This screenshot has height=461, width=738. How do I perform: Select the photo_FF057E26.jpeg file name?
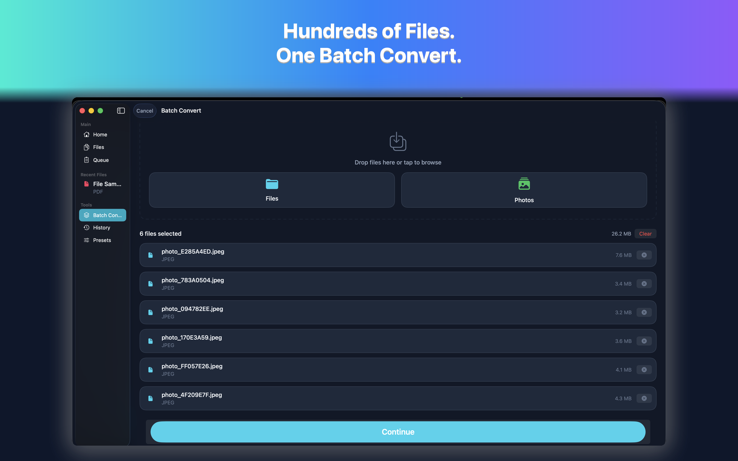[192, 366]
